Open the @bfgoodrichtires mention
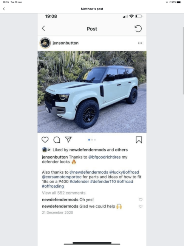Viewport: 184px width, 246px height. (x=104, y=157)
